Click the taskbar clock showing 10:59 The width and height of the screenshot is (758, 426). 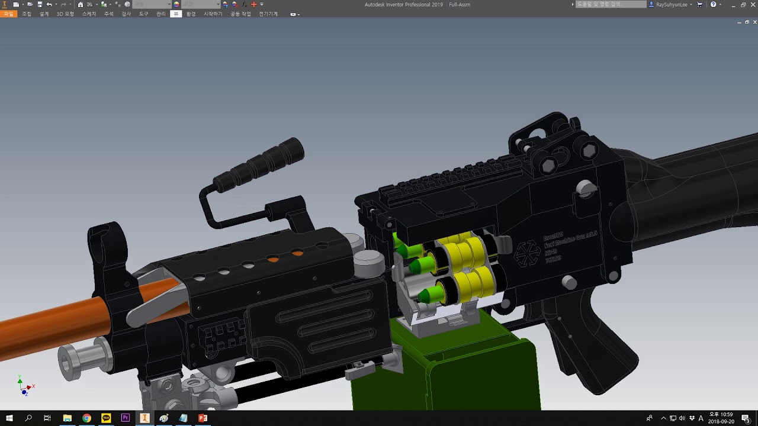pyautogui.click(x=721, y=418)
